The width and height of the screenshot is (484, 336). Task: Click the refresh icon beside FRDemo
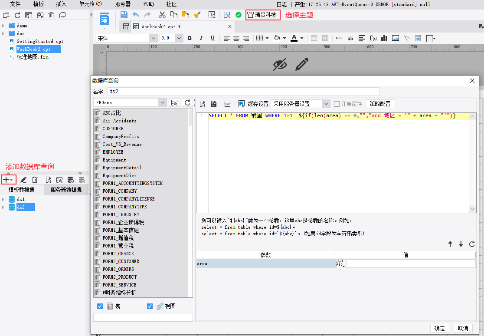[x=187, y=102]
